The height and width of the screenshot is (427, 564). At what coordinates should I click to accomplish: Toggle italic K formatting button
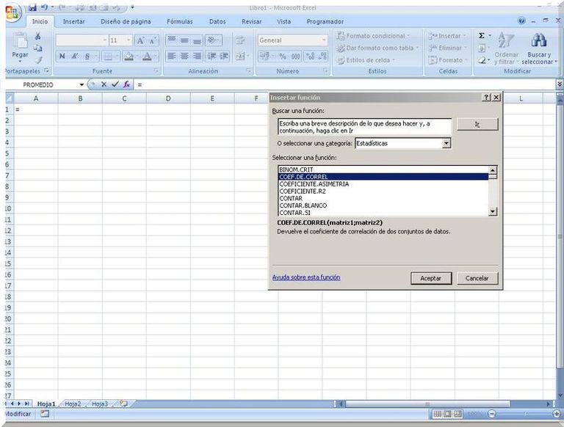pos(74,56)
